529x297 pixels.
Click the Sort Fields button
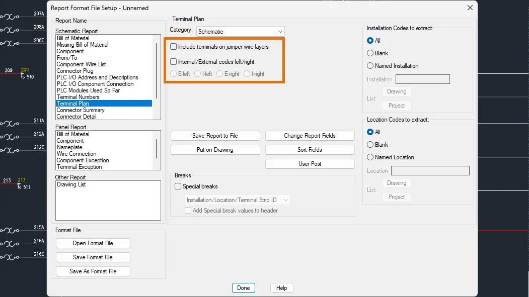[x=310, y=150]
